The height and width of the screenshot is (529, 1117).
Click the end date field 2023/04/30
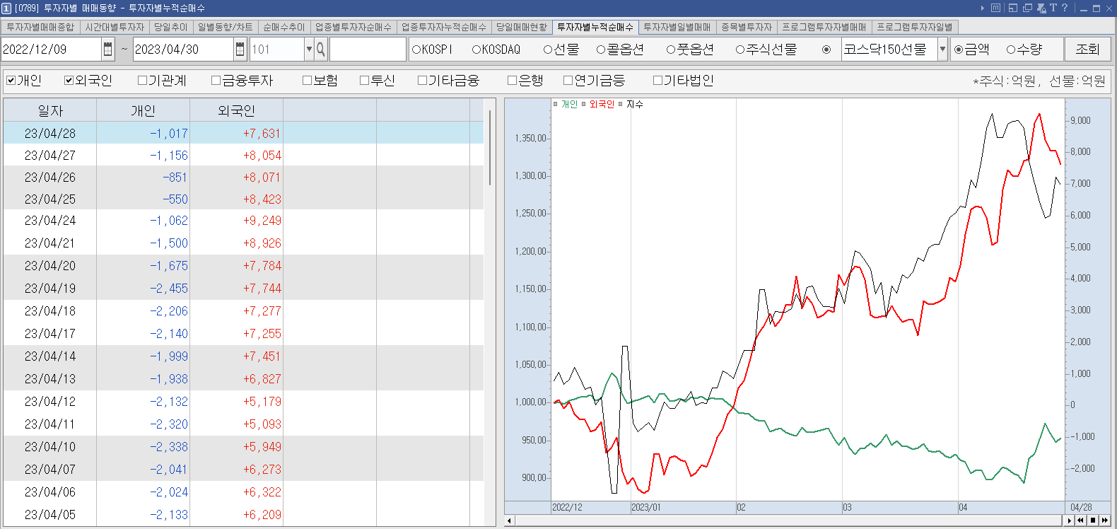click(x=184, y=49)
